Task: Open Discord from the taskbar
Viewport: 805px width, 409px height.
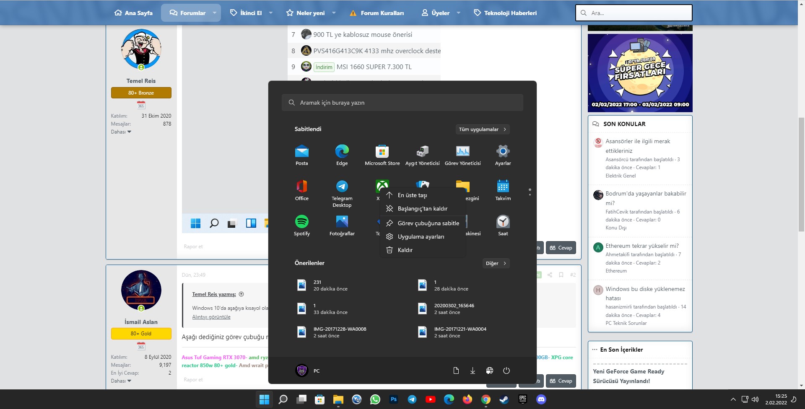Action: click(541, 399)
